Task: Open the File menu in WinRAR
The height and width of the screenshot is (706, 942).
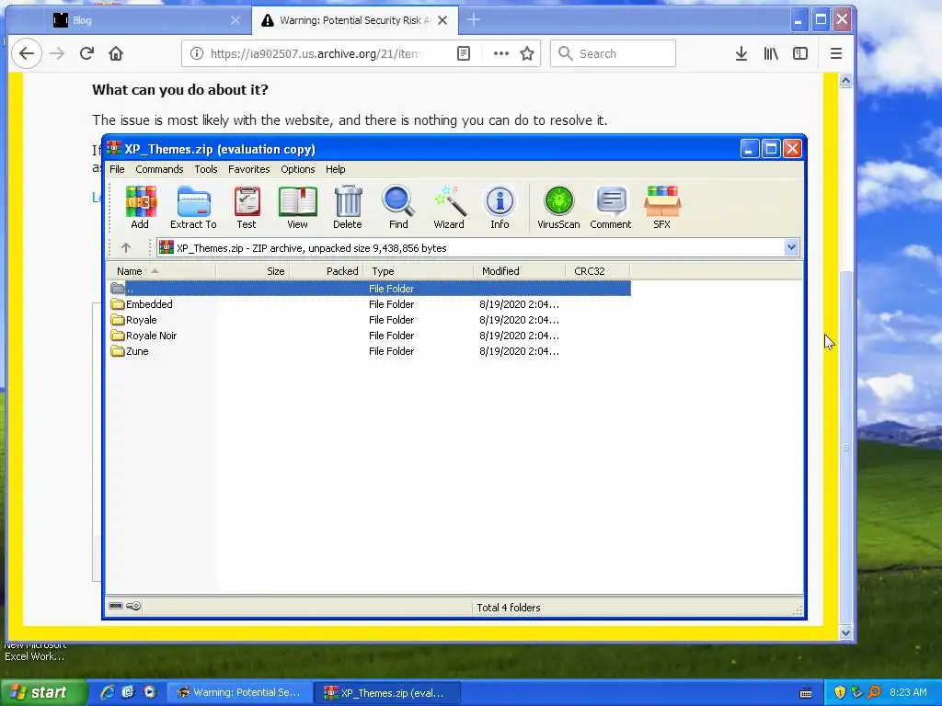Action: click(x=117, y=169)
